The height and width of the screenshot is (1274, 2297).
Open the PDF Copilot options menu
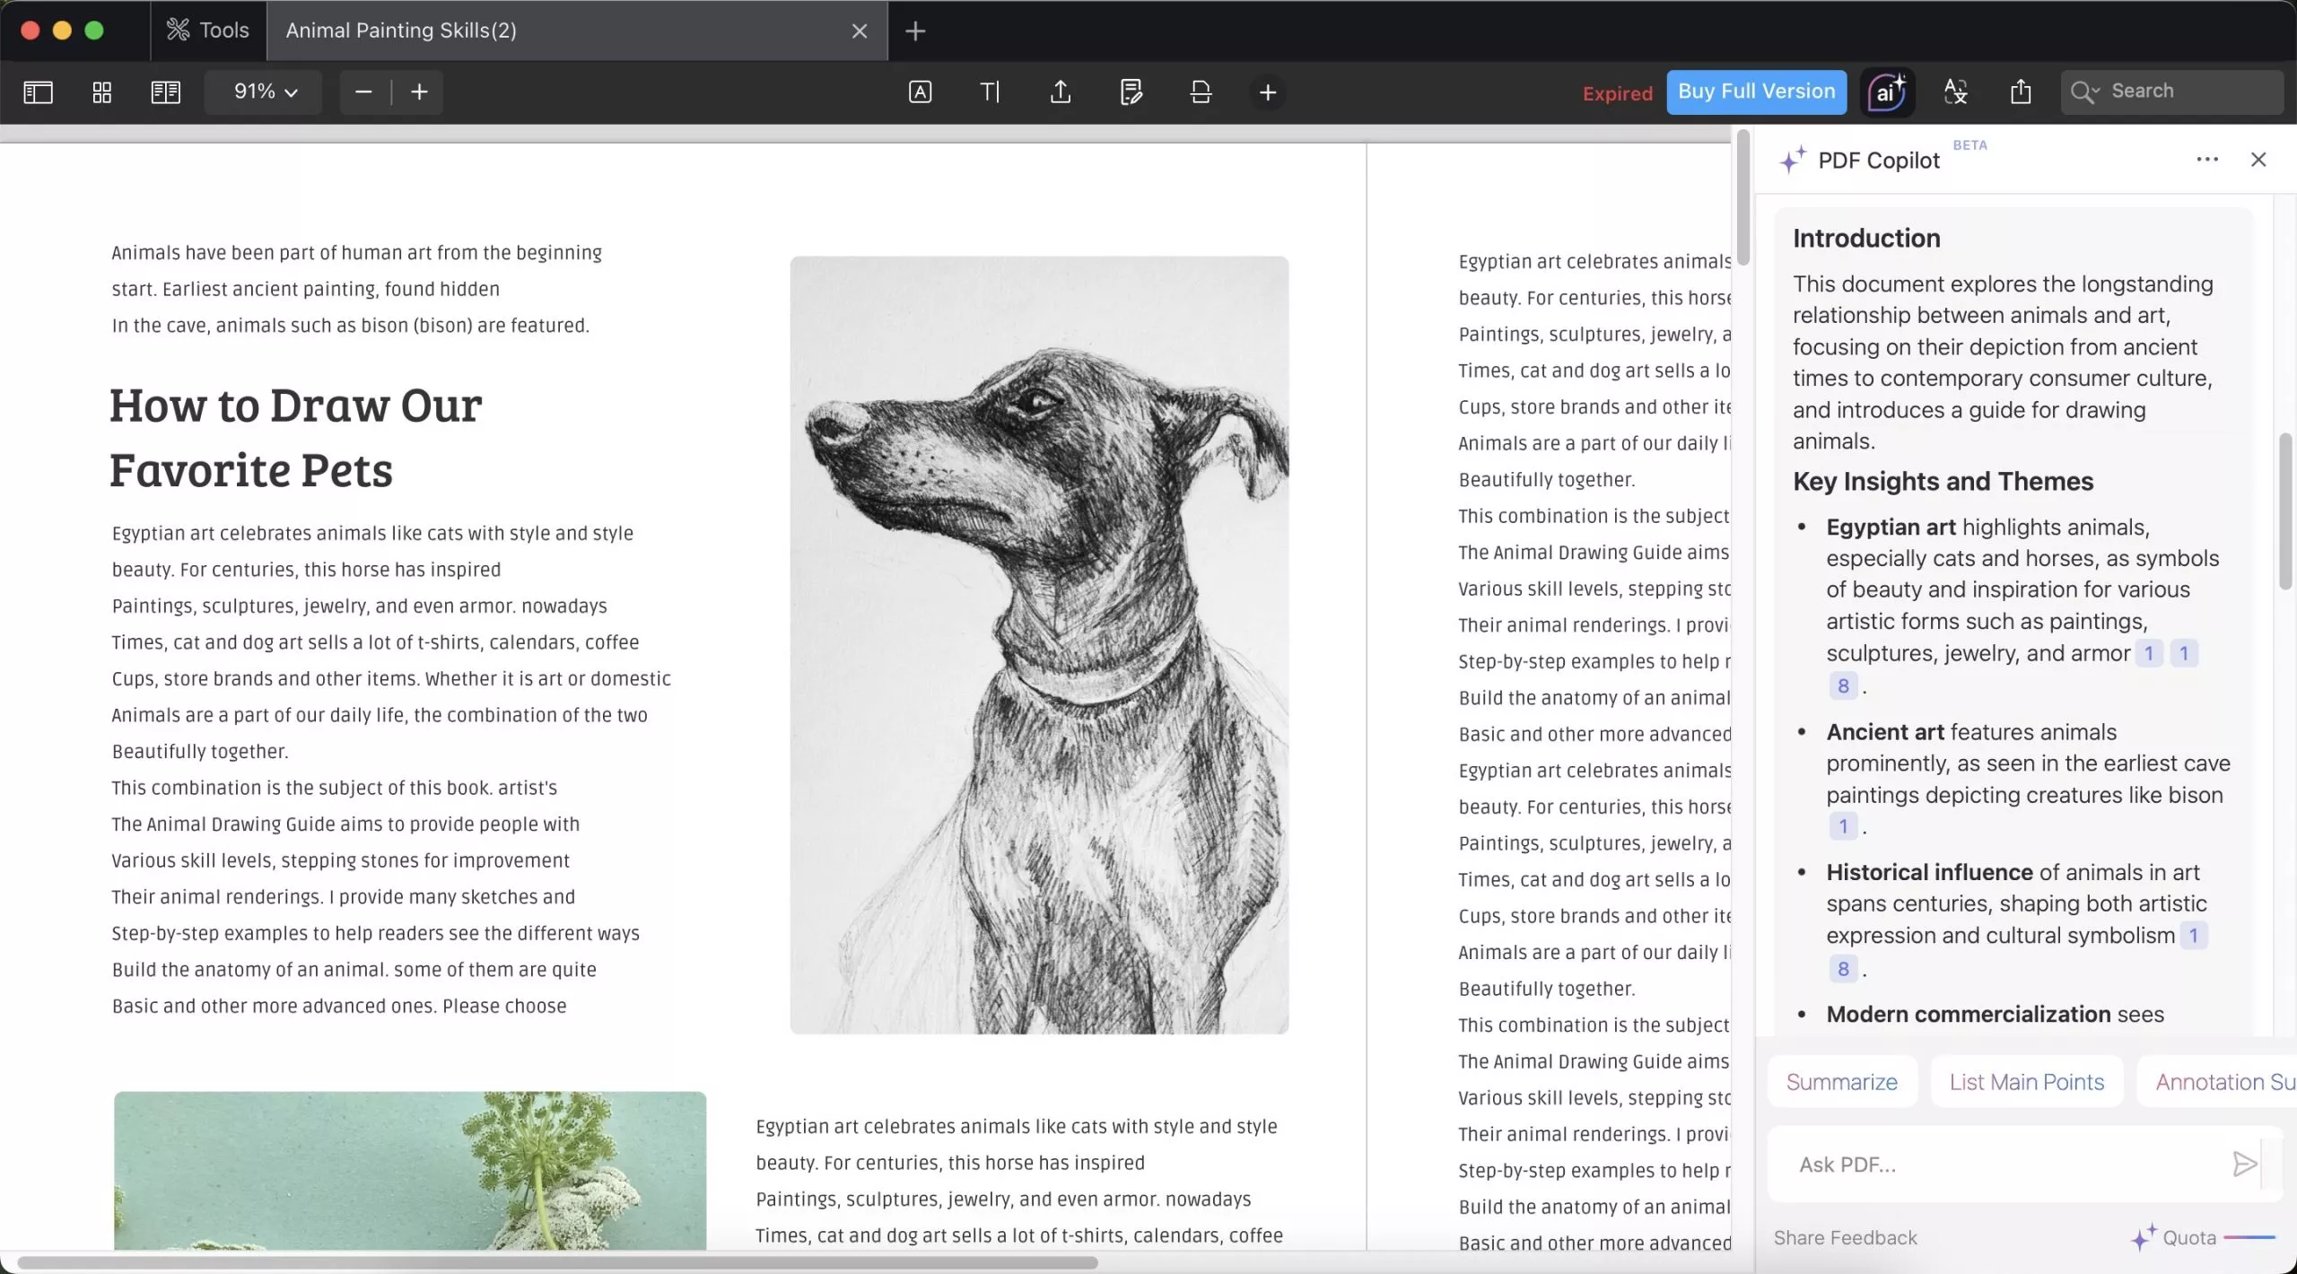2207,159
